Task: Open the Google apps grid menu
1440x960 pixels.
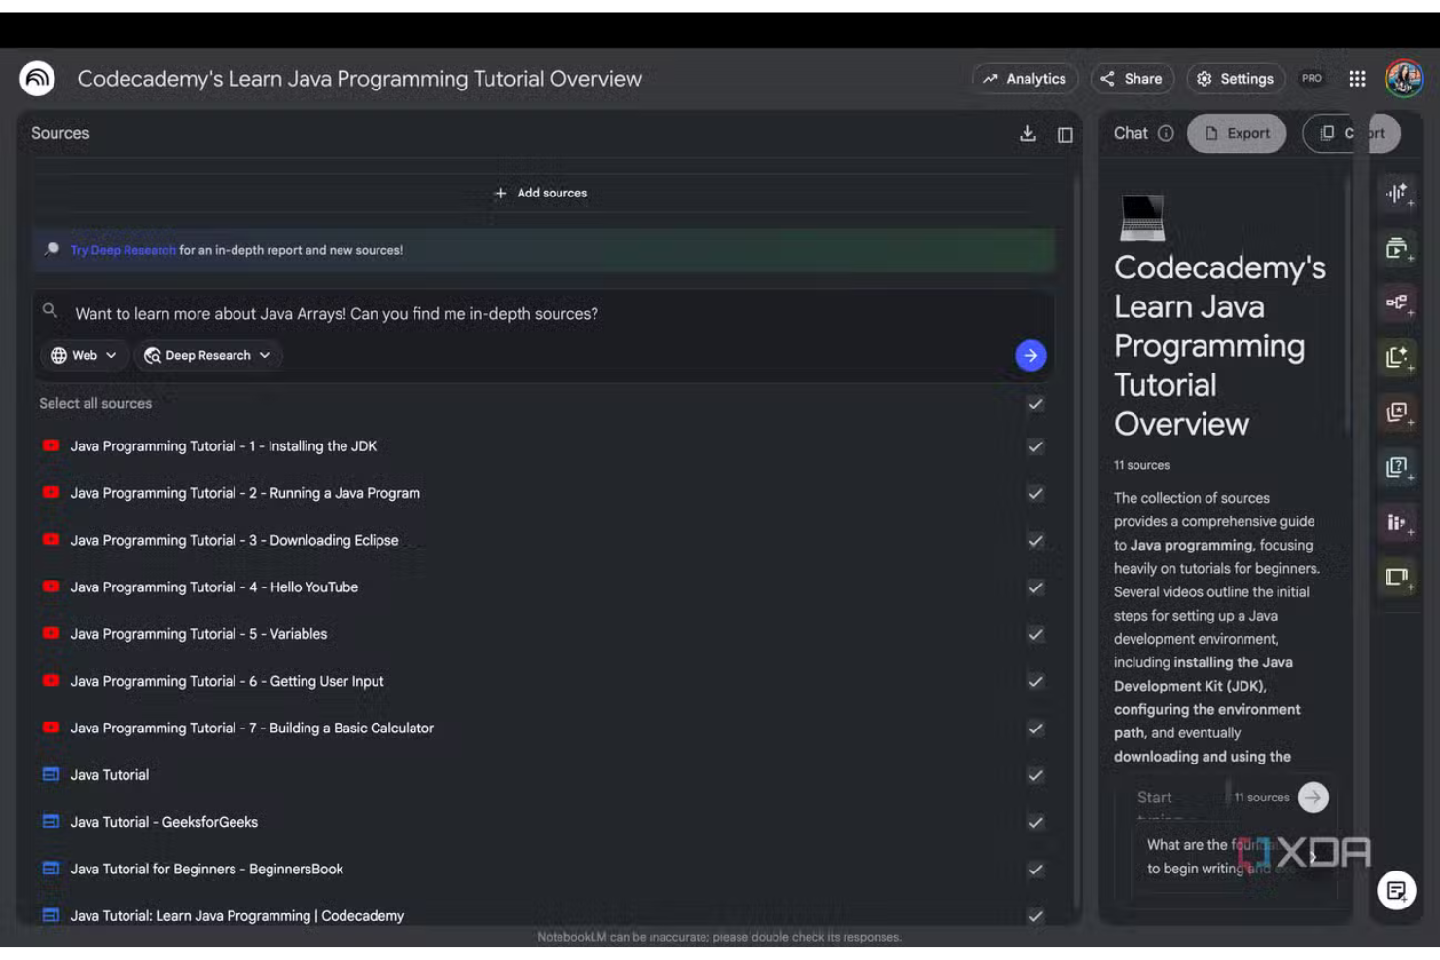Action: (x=1358, y=78)
